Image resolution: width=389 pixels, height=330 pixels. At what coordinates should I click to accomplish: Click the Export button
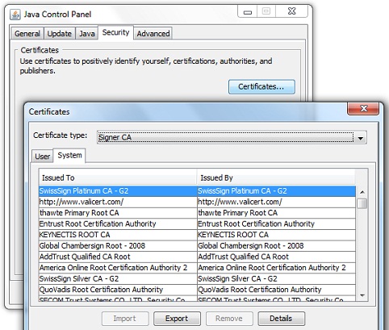[x=177, y=319]
